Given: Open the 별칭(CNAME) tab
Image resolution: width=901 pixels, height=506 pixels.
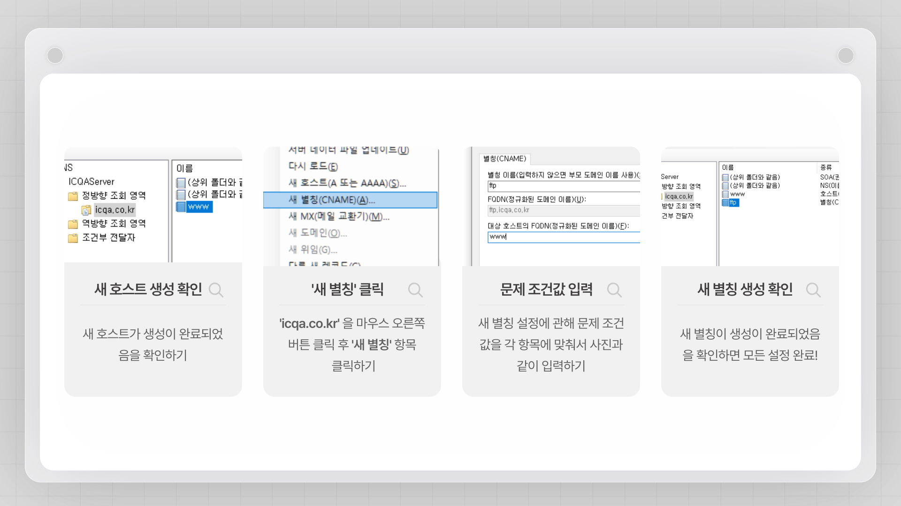Looking at the screenshot, I should [x=504, y=159].
